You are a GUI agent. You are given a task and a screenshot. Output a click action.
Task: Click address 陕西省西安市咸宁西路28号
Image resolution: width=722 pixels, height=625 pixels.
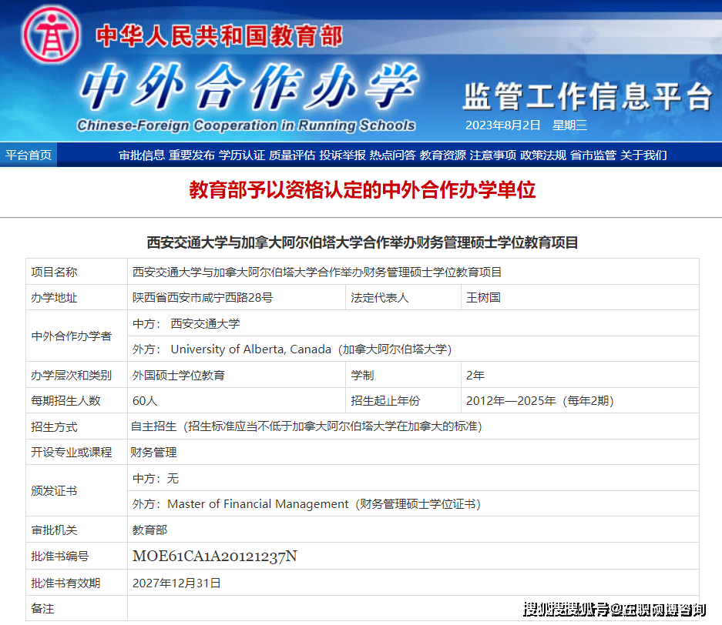click(x=203, y=298)
